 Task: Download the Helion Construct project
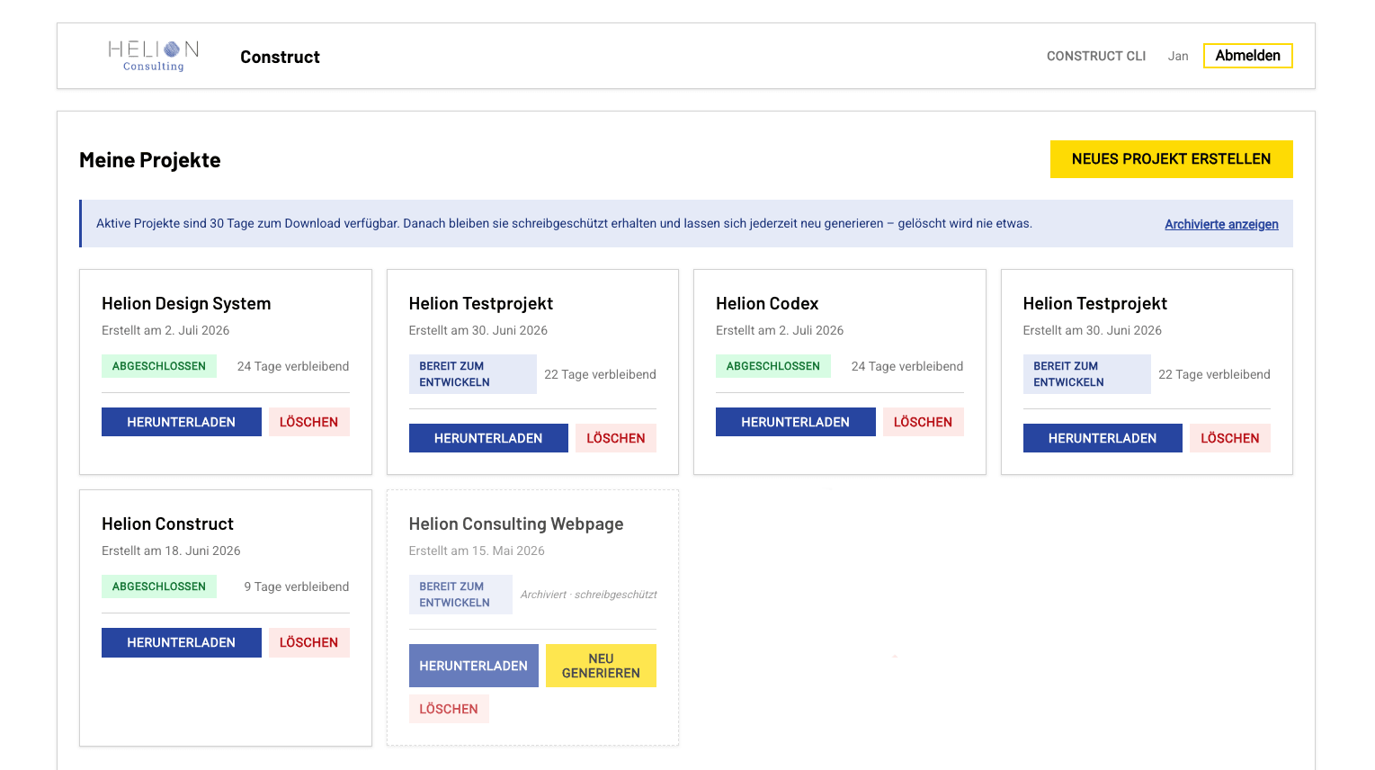pos(182,642)
